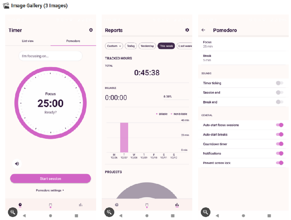
Task: Open settings gear on the Timer screen
Action: click(91, 30)
